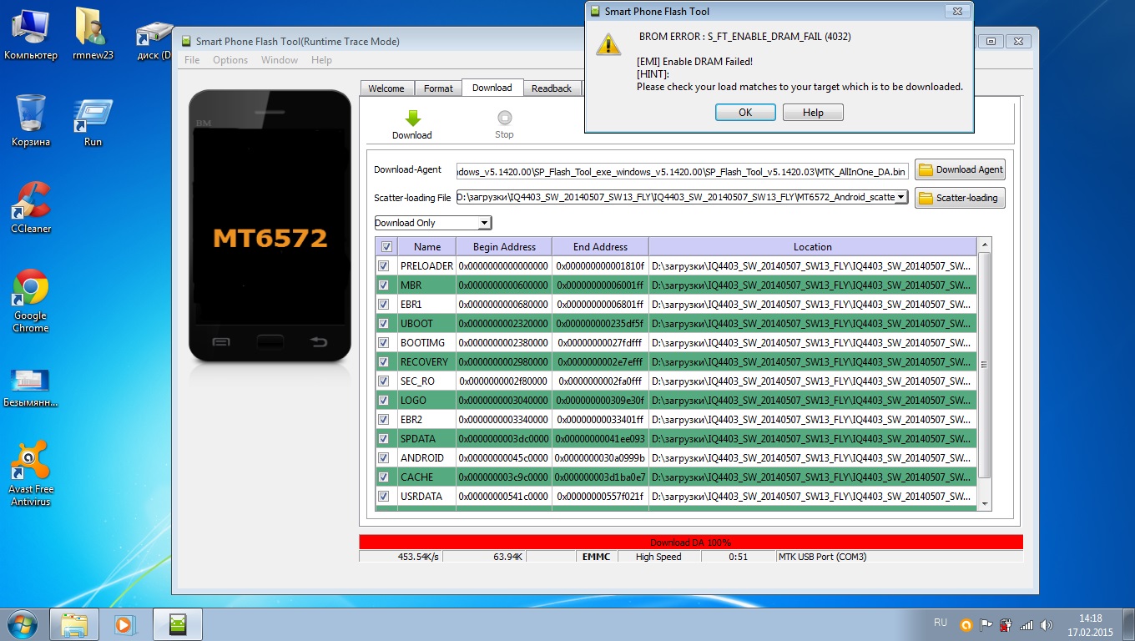The height and width of the screenshot is (641, 1135).
Task: Switch to the Readback tab
Action: (x=552, y=88)
